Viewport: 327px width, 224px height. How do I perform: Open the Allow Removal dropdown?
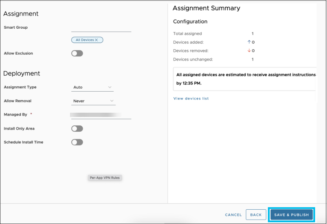[x=93, y=101]
